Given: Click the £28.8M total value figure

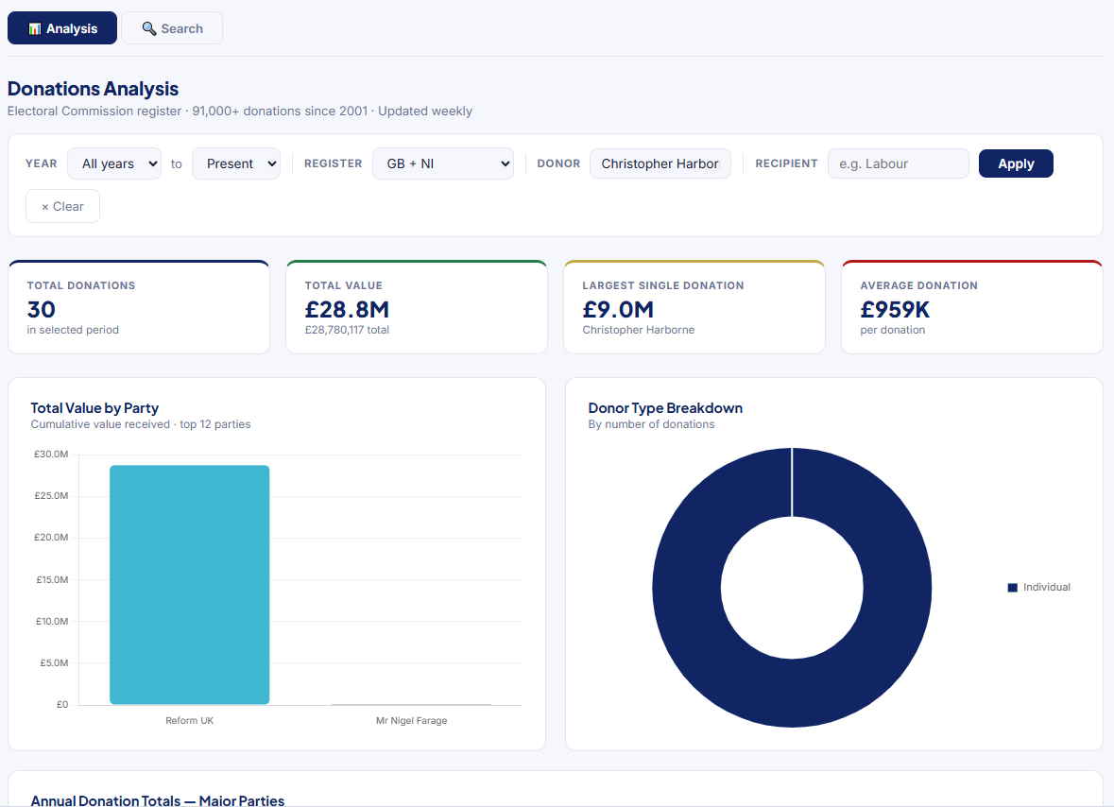Looking at the screenshot, I should pyautogui.click(x=347, y=310).
